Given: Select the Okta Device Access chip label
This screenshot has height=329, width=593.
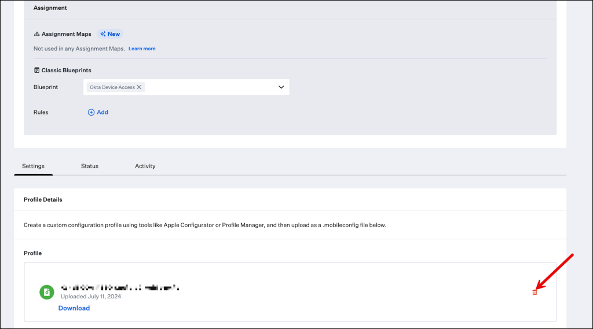Looking at the screenshot, I should pyautogui.click(x=112, y=87).
